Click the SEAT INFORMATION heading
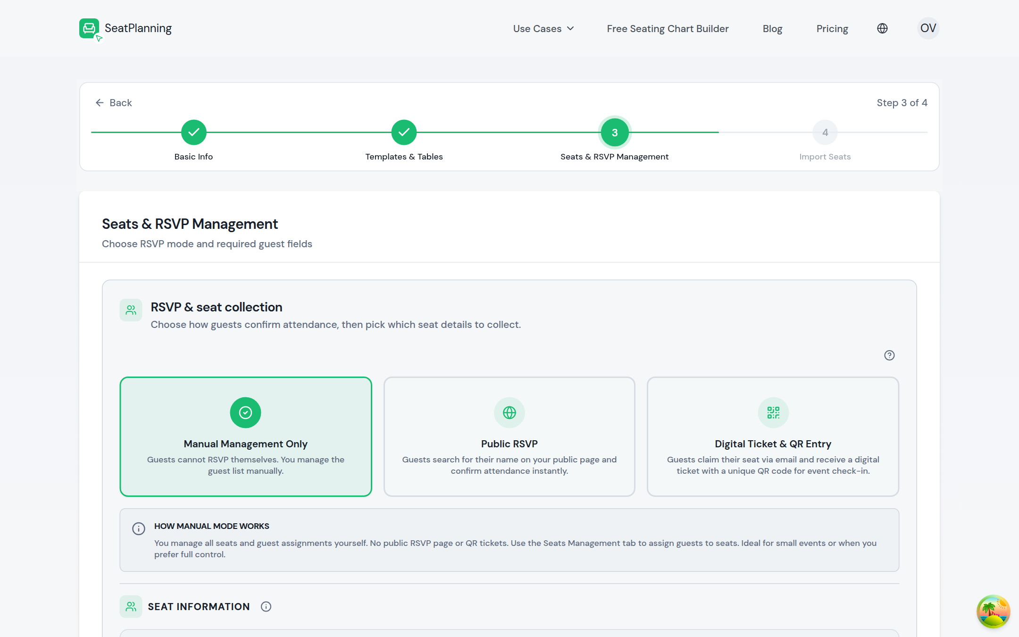1019x637 pixels. (x=199, y=607)
